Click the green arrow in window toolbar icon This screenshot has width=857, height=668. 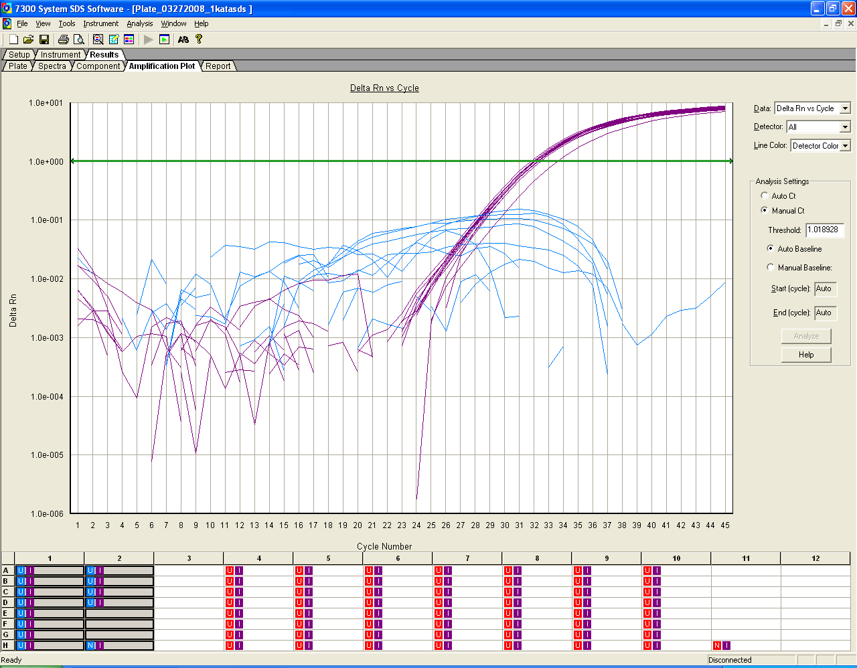coord(165,39)
